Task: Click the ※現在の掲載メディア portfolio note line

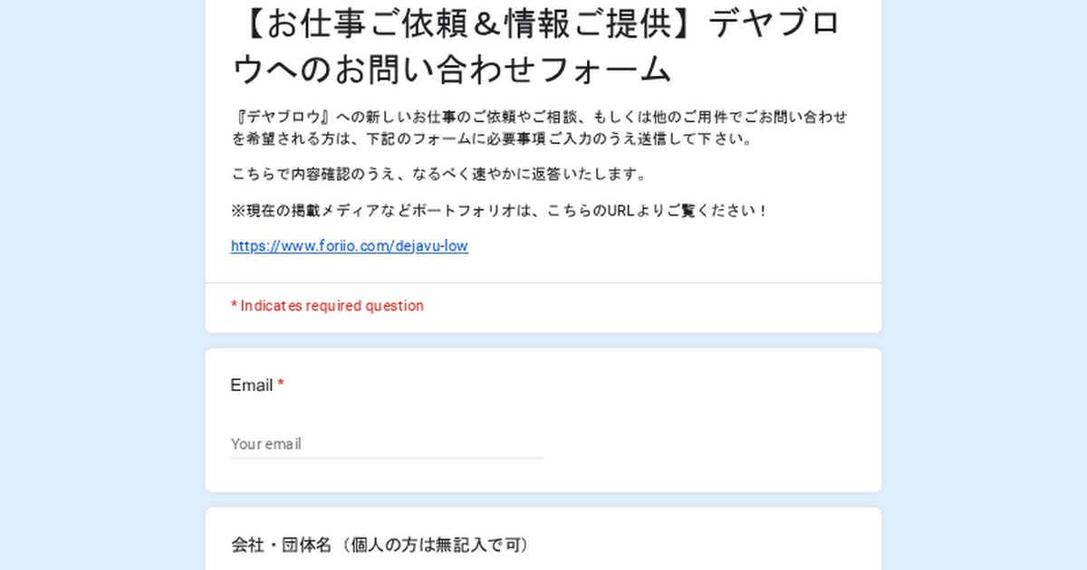Action: tap(499, 211)
